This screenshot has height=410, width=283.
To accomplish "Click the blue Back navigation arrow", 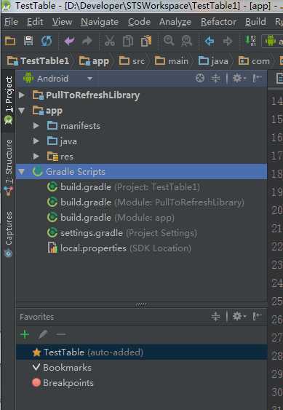I will 210,41.
